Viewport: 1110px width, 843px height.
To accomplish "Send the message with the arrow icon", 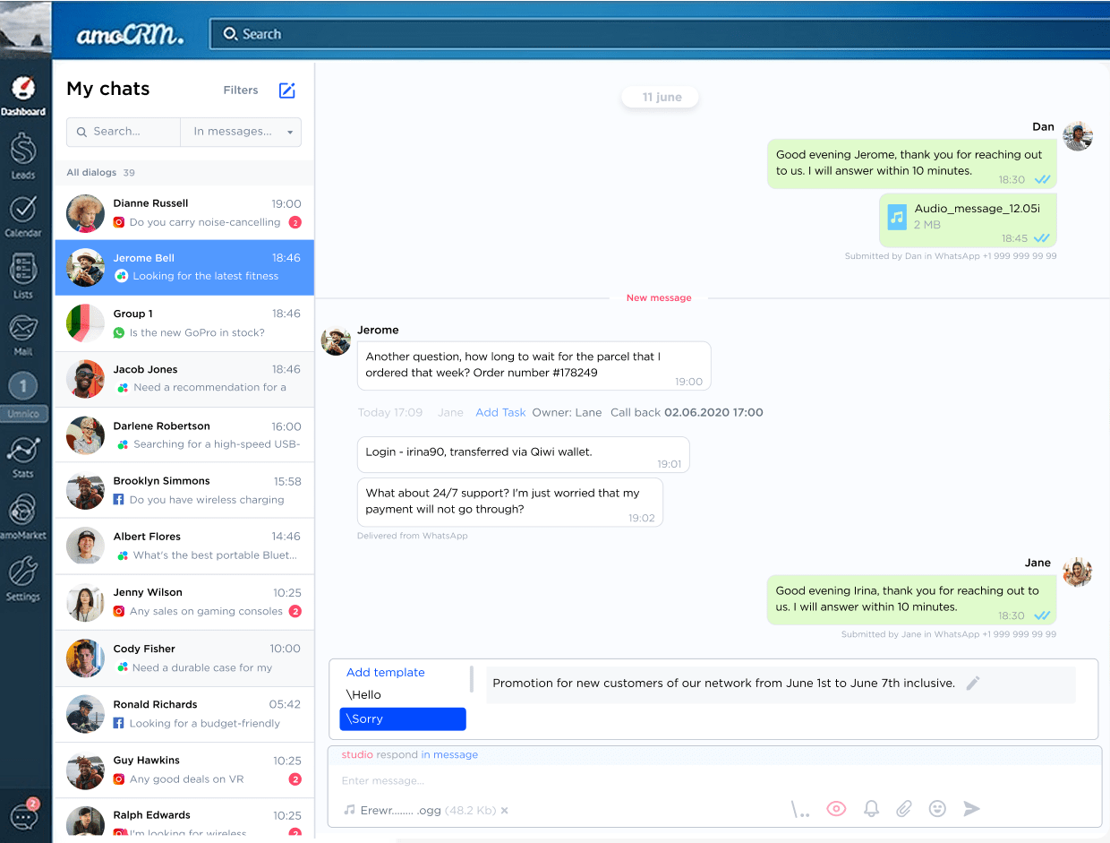I will coord(972,808).
